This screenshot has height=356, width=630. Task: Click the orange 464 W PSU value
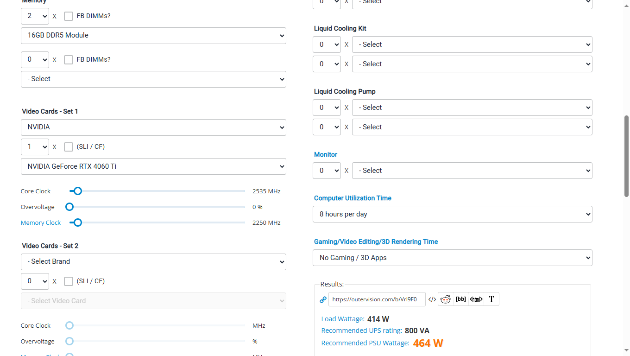click(x=428, y=343)
